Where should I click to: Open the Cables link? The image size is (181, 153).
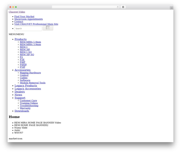(24, 78)
